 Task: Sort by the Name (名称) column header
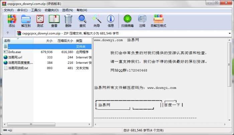coord(18,41)
